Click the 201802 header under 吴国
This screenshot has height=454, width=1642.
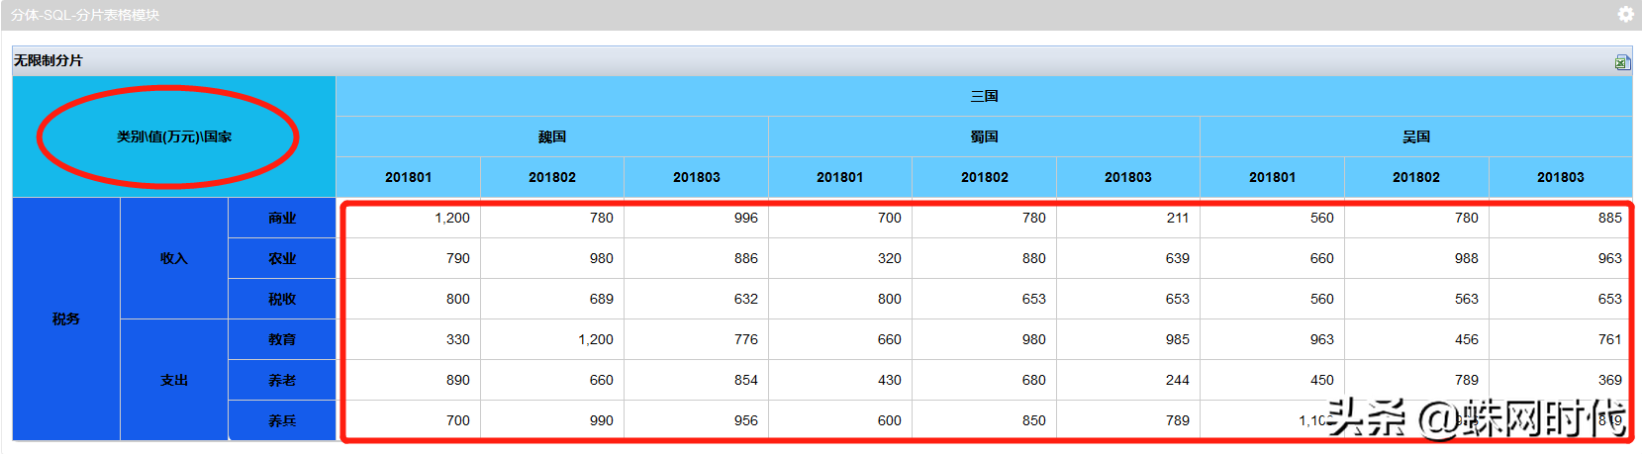pos(1416,177)
